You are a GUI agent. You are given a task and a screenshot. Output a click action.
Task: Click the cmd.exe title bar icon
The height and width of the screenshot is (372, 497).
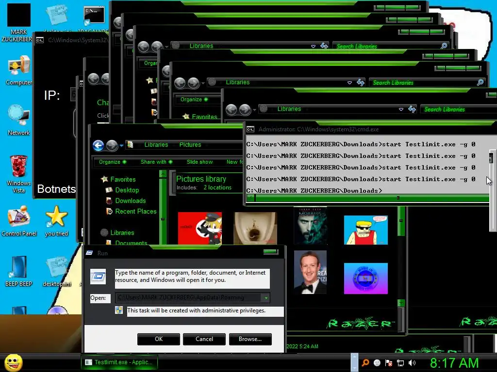tap(250, 129)
